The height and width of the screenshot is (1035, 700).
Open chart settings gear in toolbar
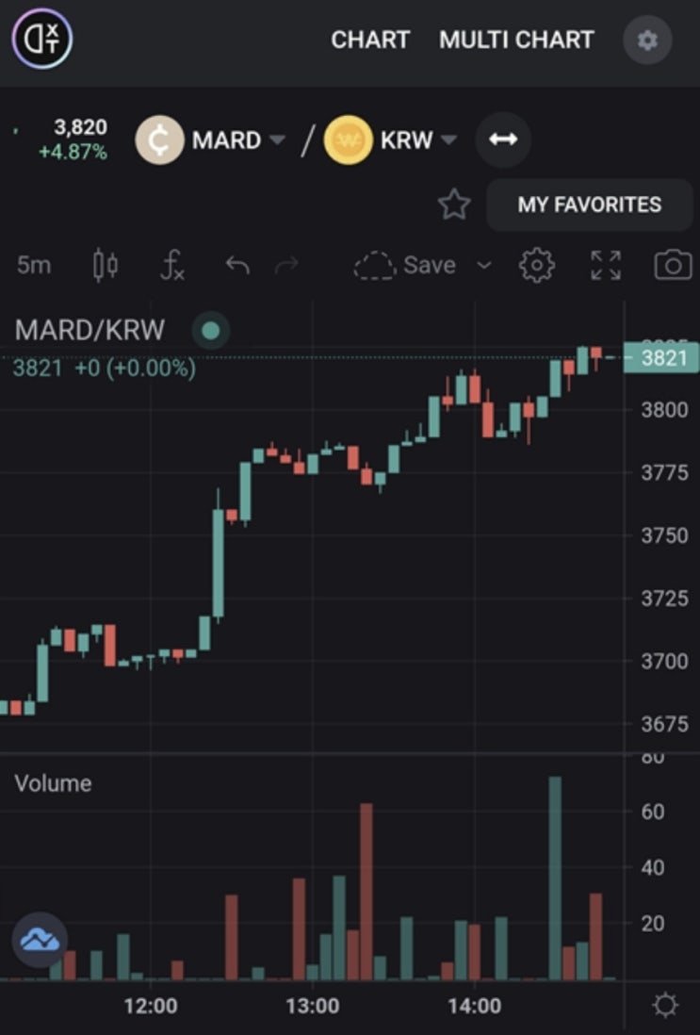536,266
